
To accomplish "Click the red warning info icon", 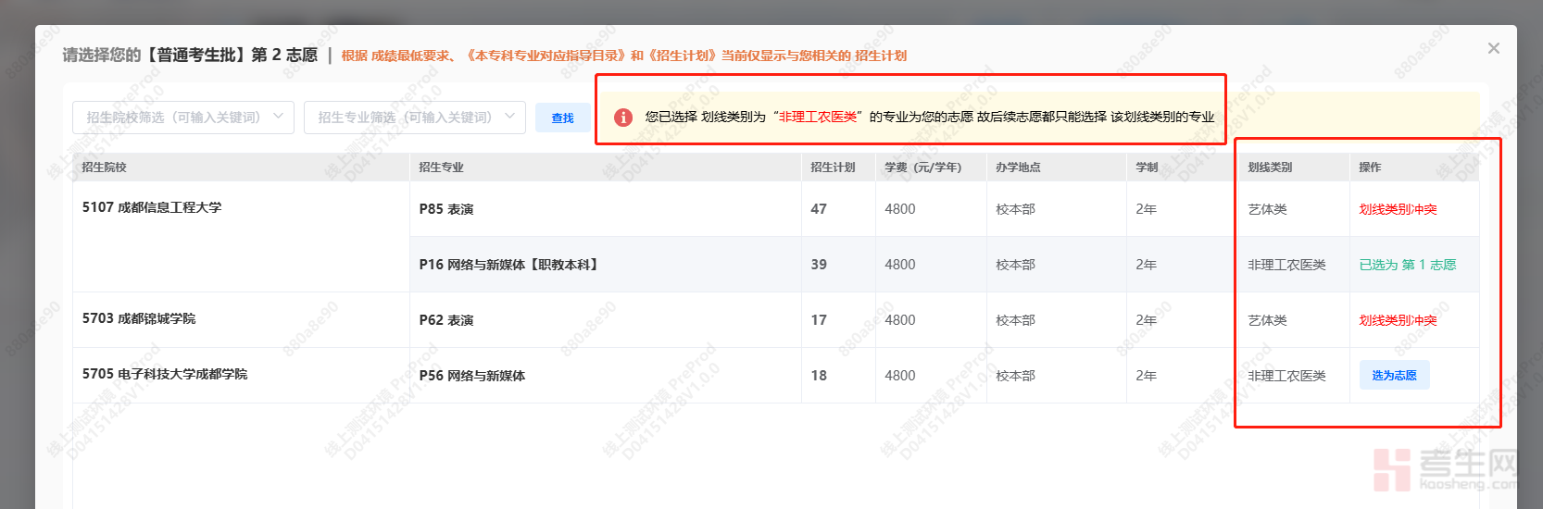I will point(623,118).
